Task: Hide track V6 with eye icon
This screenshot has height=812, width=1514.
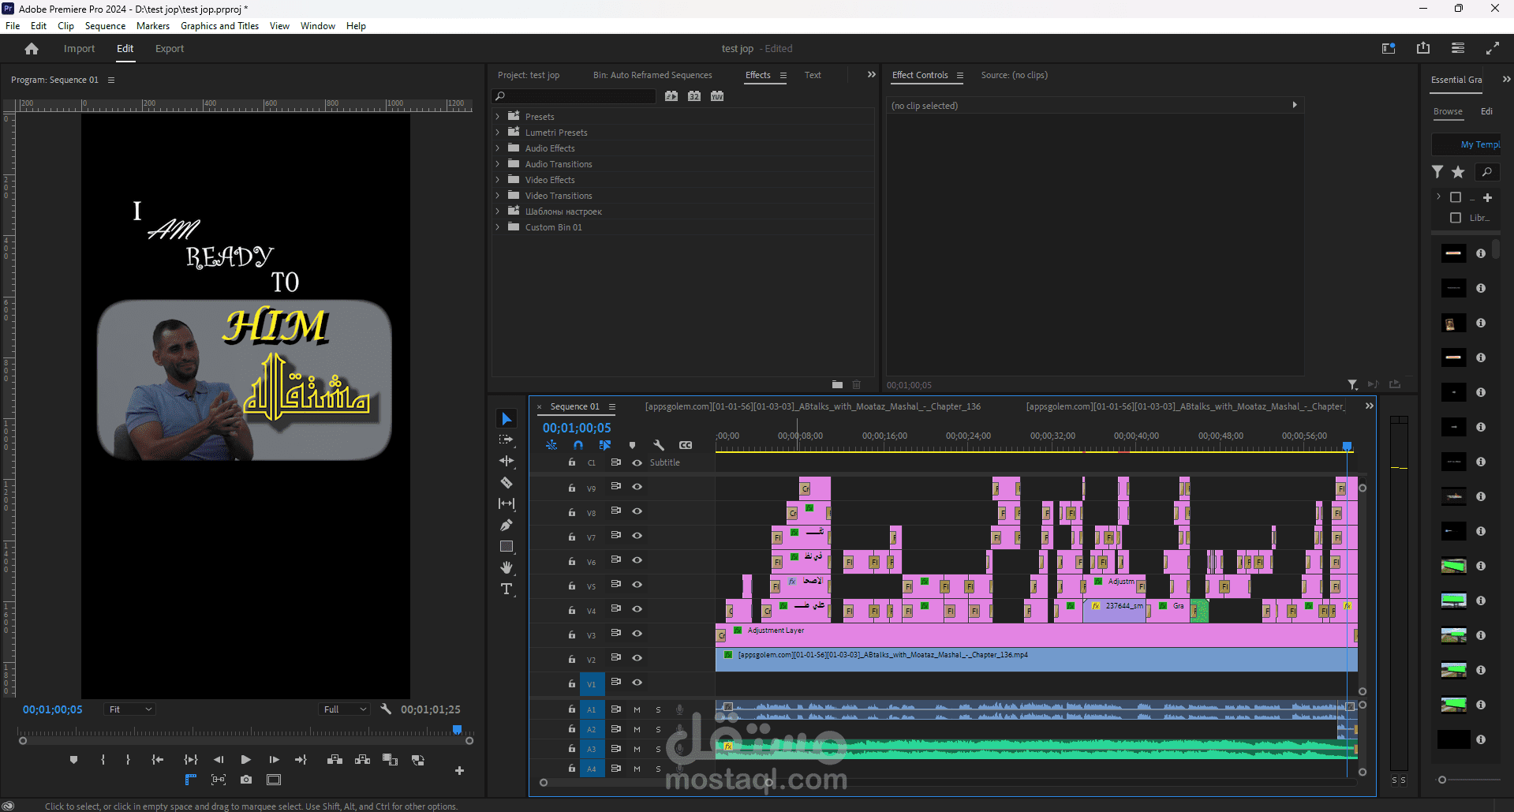Action: pyautogui.click(x=637, y=560)
